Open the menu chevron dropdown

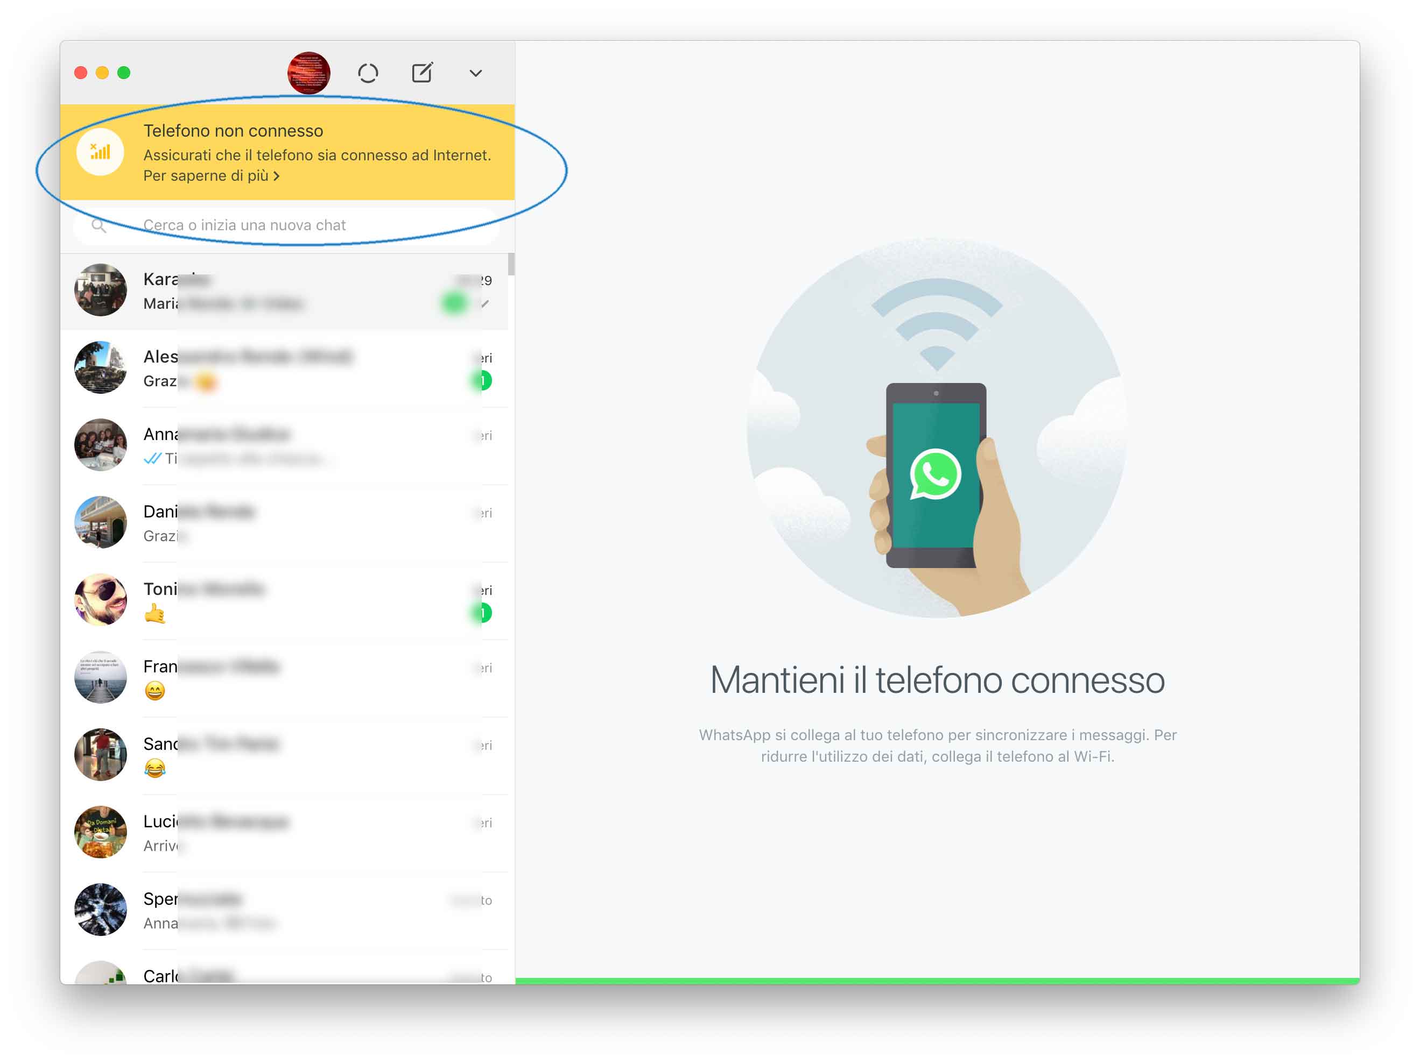pyautogui.click(x=475, y=73)
